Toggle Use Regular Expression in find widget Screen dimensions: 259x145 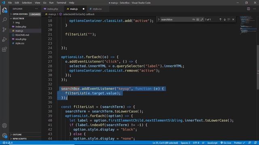pyautogui.click(x=202, y=19)
